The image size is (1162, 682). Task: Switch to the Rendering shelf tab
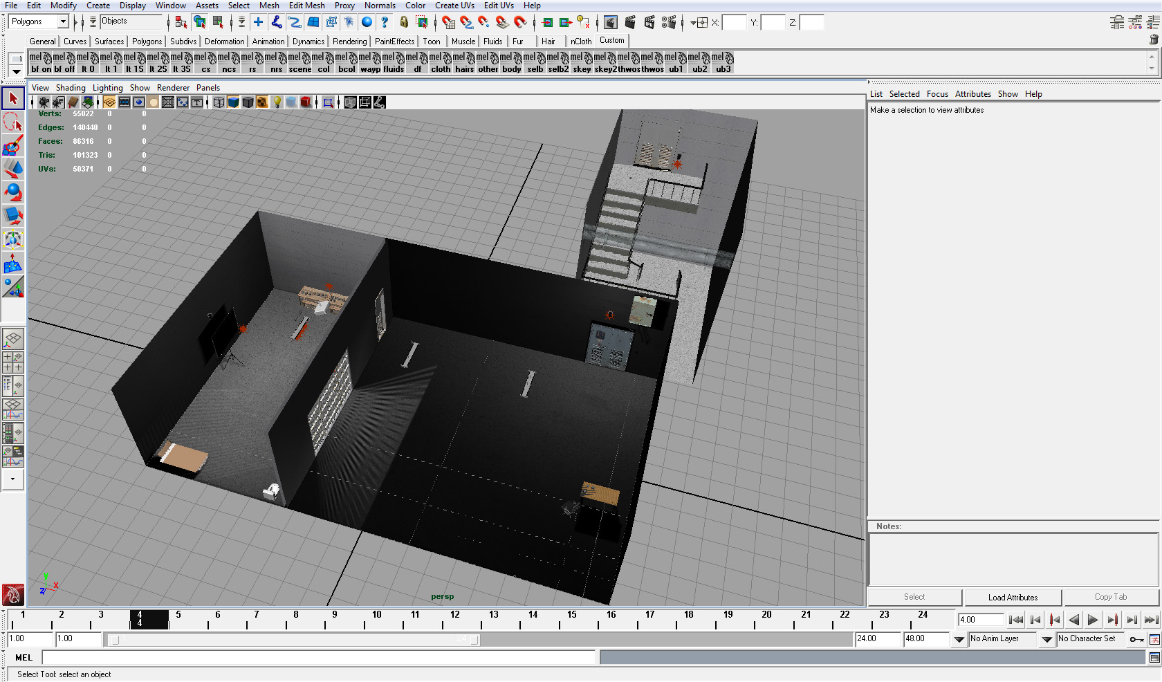(x=349, y=42)
